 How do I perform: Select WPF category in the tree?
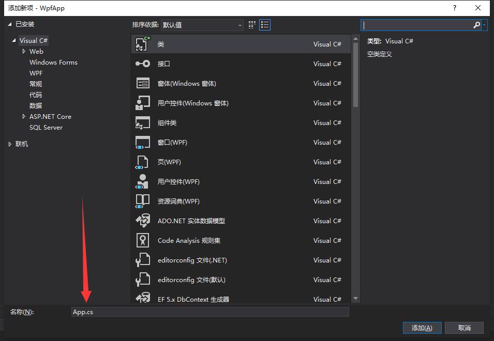pyautogui.click(x=36, y=73)
